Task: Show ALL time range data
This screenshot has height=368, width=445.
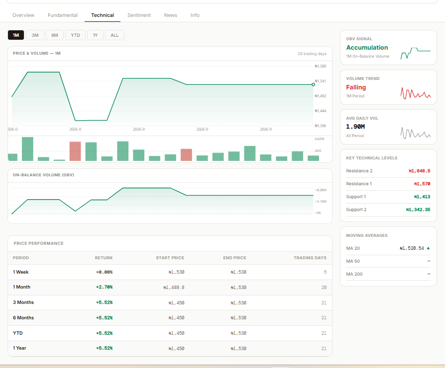Action: (114, 35)
